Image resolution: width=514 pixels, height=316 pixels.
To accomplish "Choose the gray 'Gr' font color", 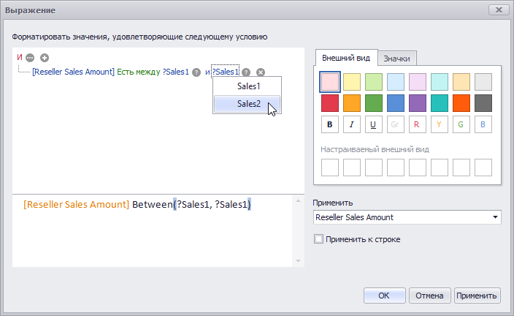I will (x=395, y=124).
